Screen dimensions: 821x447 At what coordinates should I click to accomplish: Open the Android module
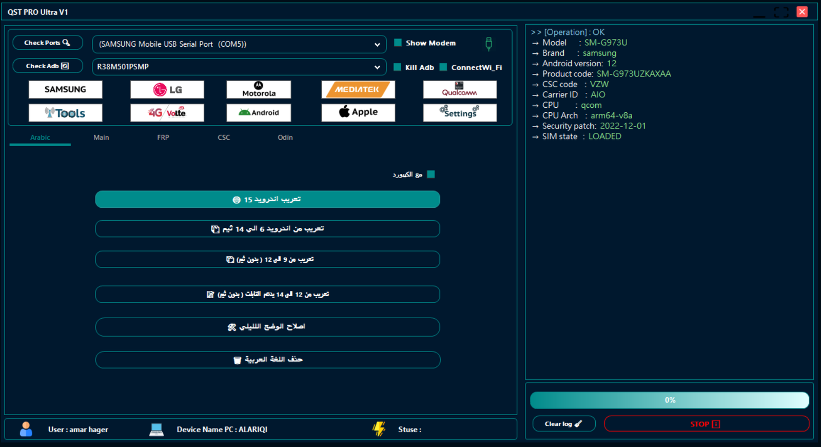point(259,113)
